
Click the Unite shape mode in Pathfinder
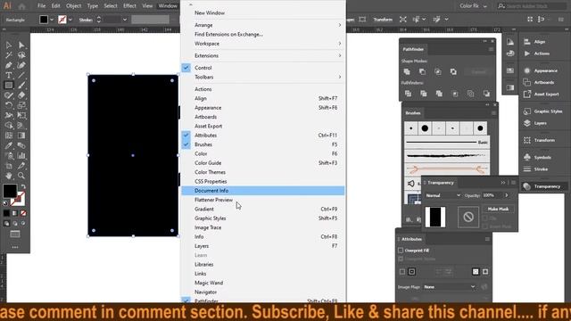click(x=407, y=71)
